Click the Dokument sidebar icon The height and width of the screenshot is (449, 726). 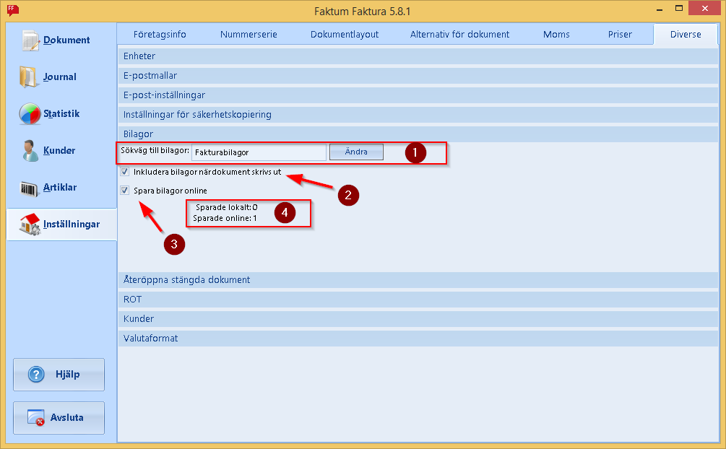coord(30,40)
